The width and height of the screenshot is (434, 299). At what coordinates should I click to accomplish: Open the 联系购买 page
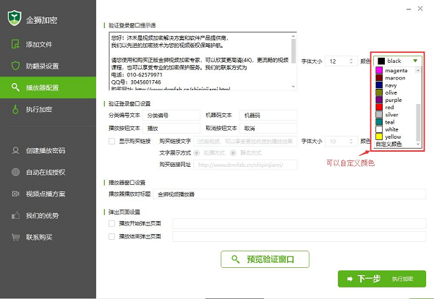pos(48,237)
